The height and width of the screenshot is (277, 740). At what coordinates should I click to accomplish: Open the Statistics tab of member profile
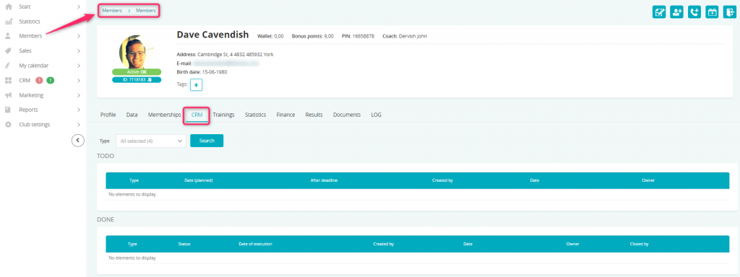coord(255,115)
